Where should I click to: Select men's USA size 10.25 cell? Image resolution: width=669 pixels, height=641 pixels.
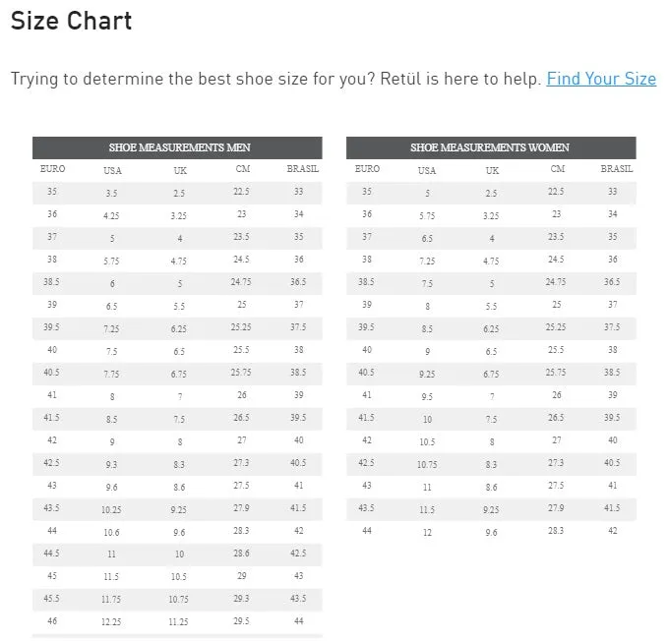pos(111,509)
